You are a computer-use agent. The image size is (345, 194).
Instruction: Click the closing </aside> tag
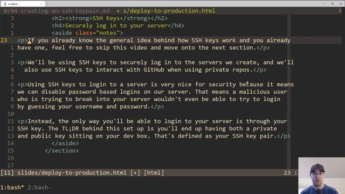click(x=65, y=143)
